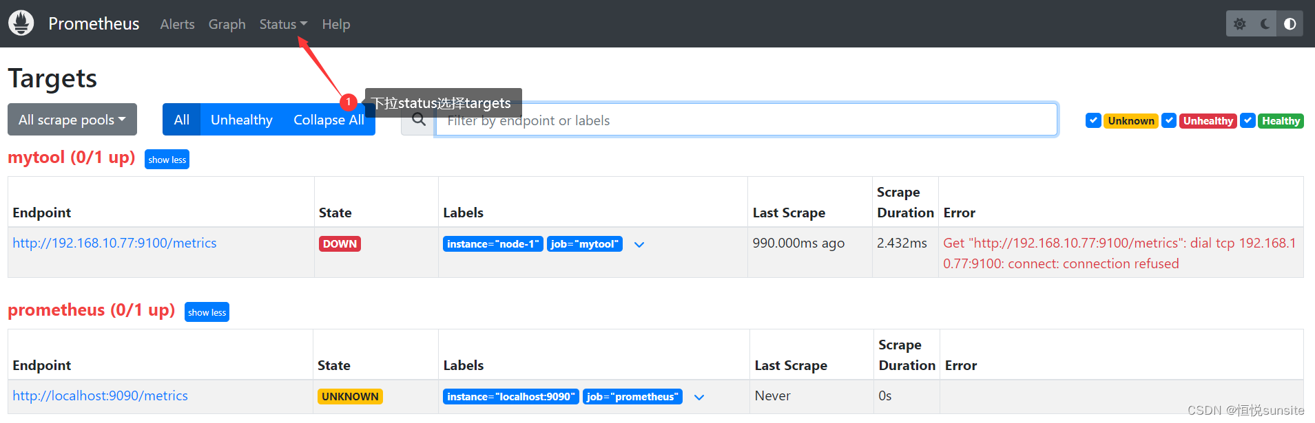Switch to light theme sun icon
The width and height of the screenshot is (1315, 423).
[x=1240, y=24]
